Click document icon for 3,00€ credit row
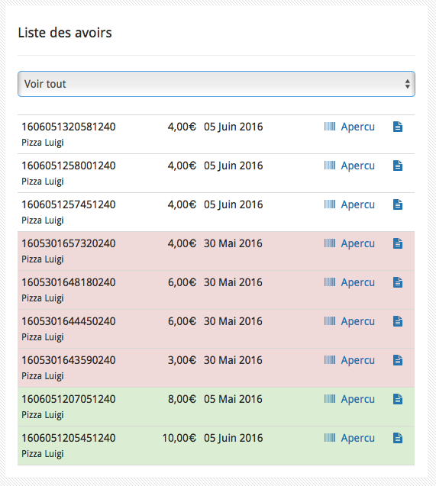 coord(398,360)
